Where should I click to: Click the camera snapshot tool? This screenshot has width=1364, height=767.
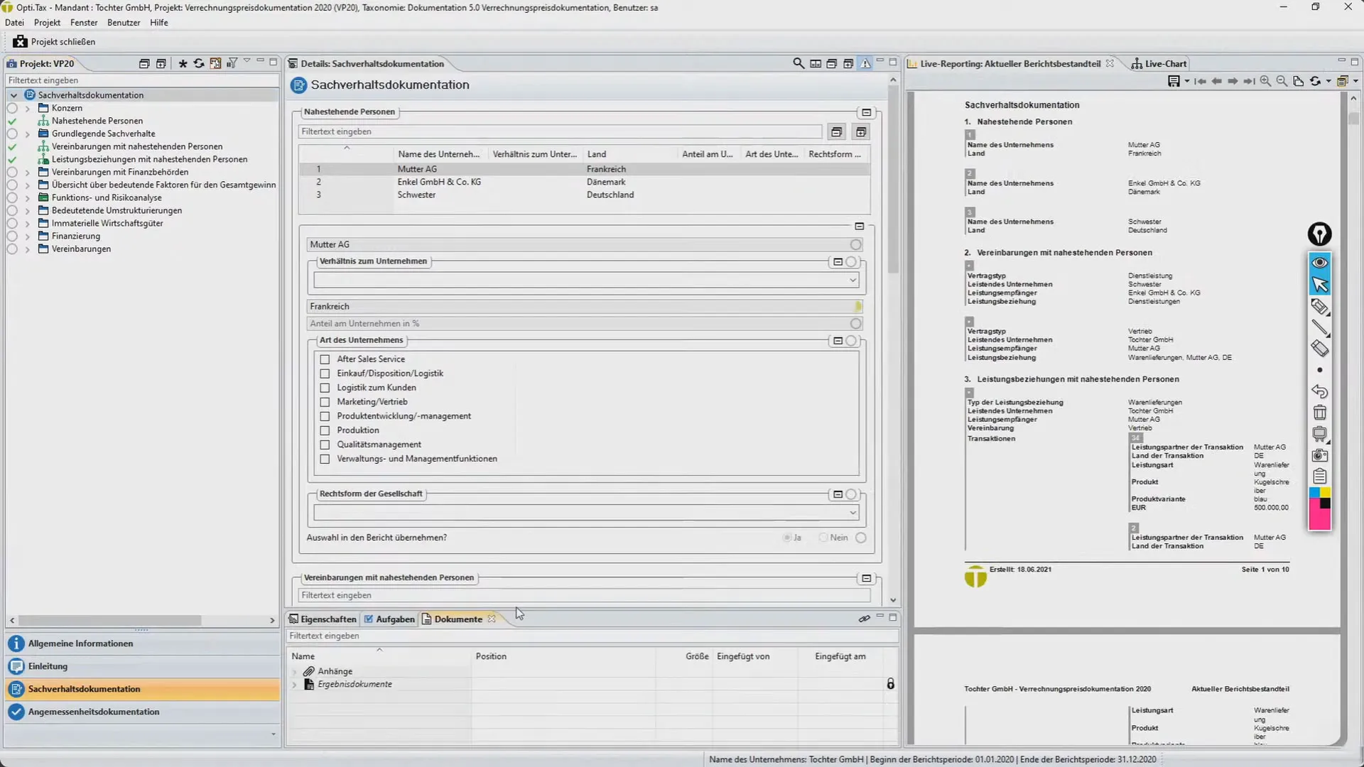1320,455
